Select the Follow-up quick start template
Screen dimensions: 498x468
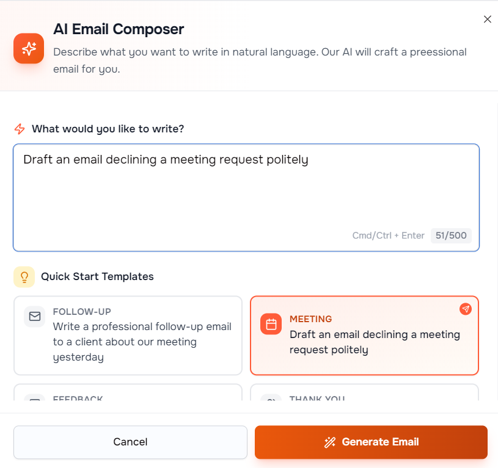point(128,335)
